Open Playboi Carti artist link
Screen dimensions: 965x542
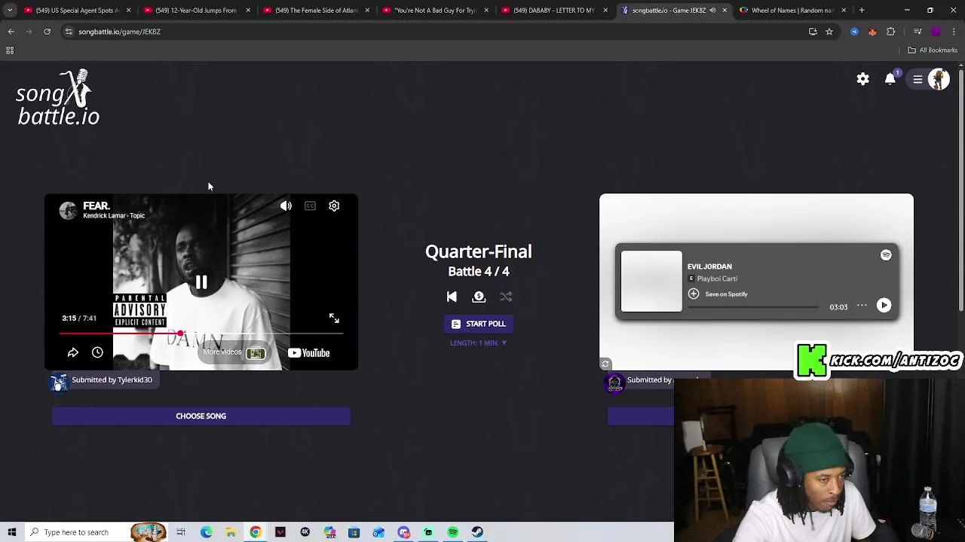(x=717, y=279)
